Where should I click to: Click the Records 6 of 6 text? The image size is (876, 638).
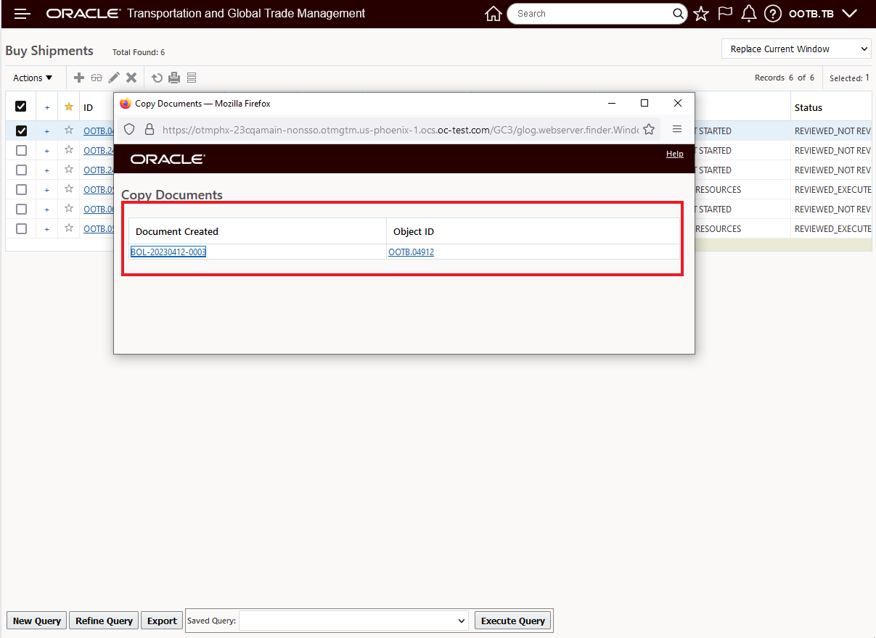pos(785,78)
